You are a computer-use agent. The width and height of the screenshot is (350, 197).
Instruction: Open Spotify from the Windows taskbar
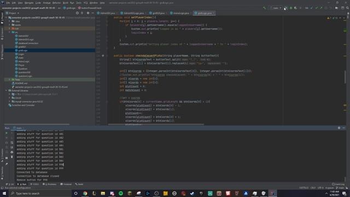pos(121,193)
